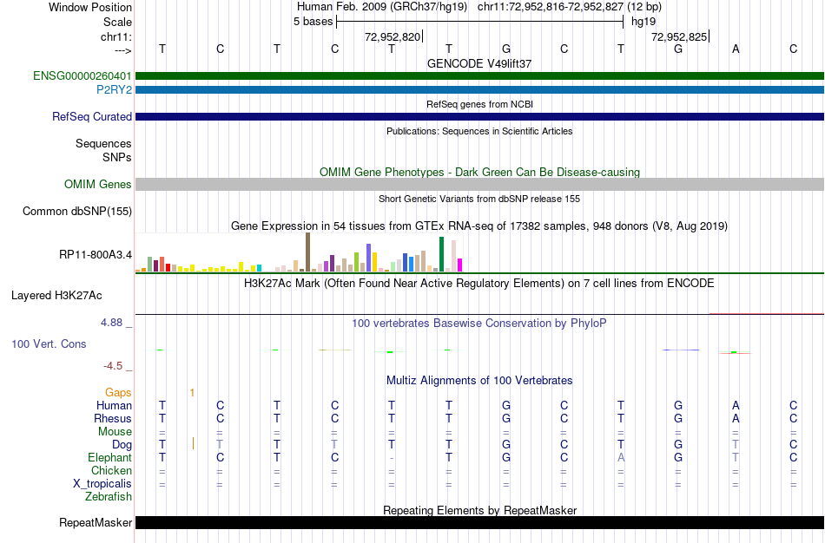Click the GTEx Gene Expression track title
The height and width of the screenshot is (543, 825).
click(479, 226)
